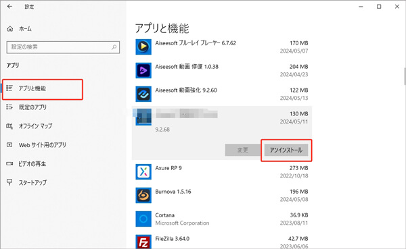Select the Burnova 1.5.16 entry
This screenshot has width=406, height=249.
[x=222, y=195]
